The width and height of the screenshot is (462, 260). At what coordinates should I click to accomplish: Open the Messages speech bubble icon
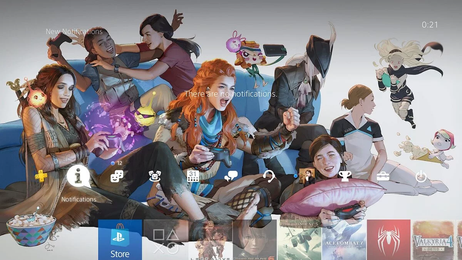[231, 176]
